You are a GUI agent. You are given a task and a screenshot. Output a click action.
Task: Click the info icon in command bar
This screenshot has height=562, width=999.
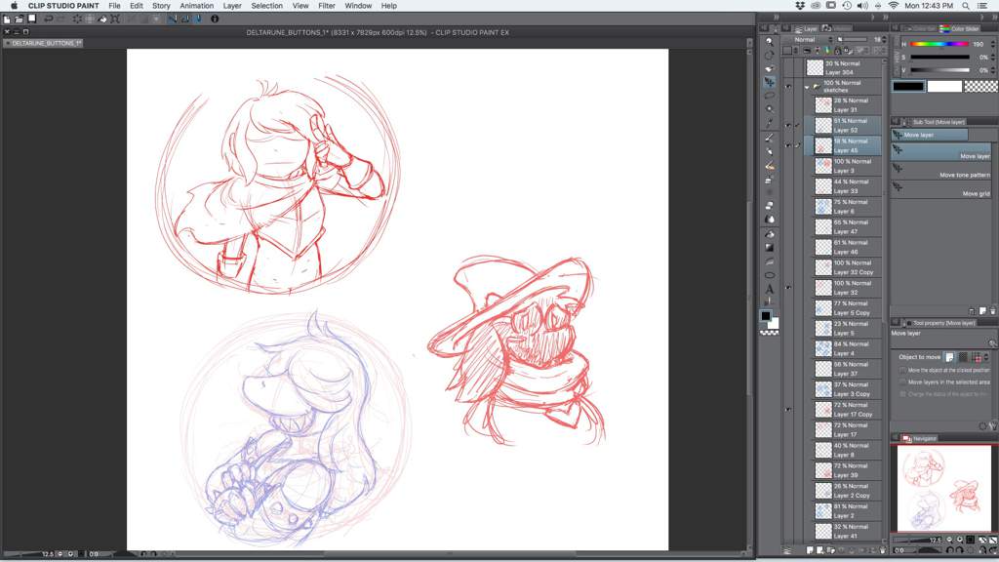(215, 20)
